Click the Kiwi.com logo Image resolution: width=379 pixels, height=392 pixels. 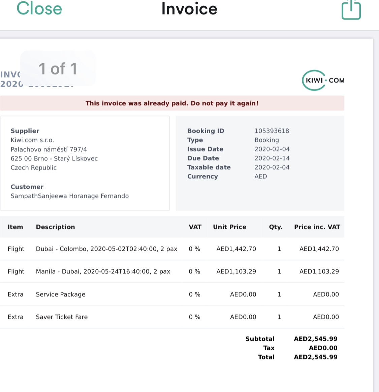pyautogui.click(x=322, y=80)
